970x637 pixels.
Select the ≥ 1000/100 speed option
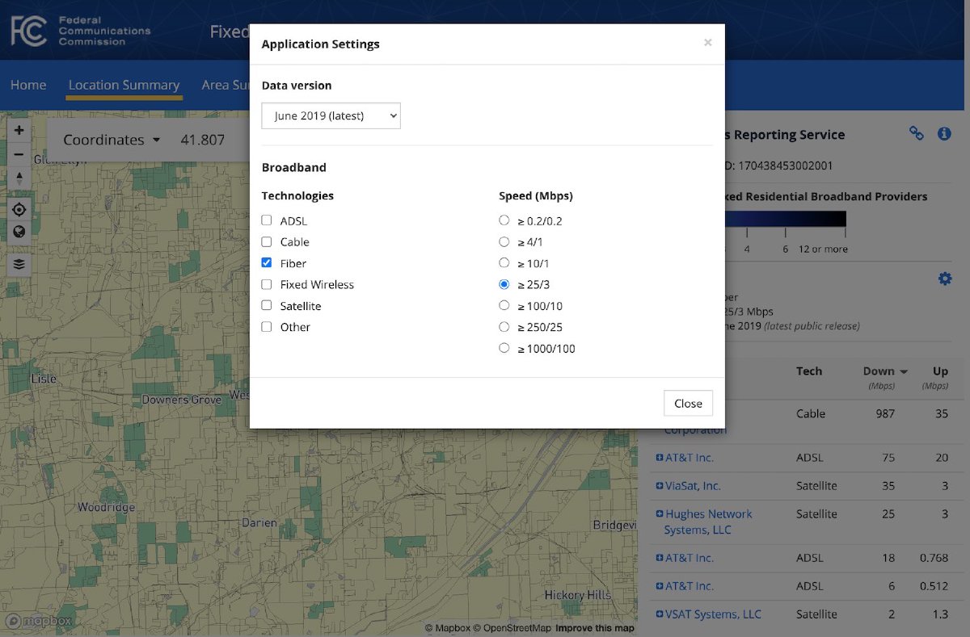(x=504, y=349)
